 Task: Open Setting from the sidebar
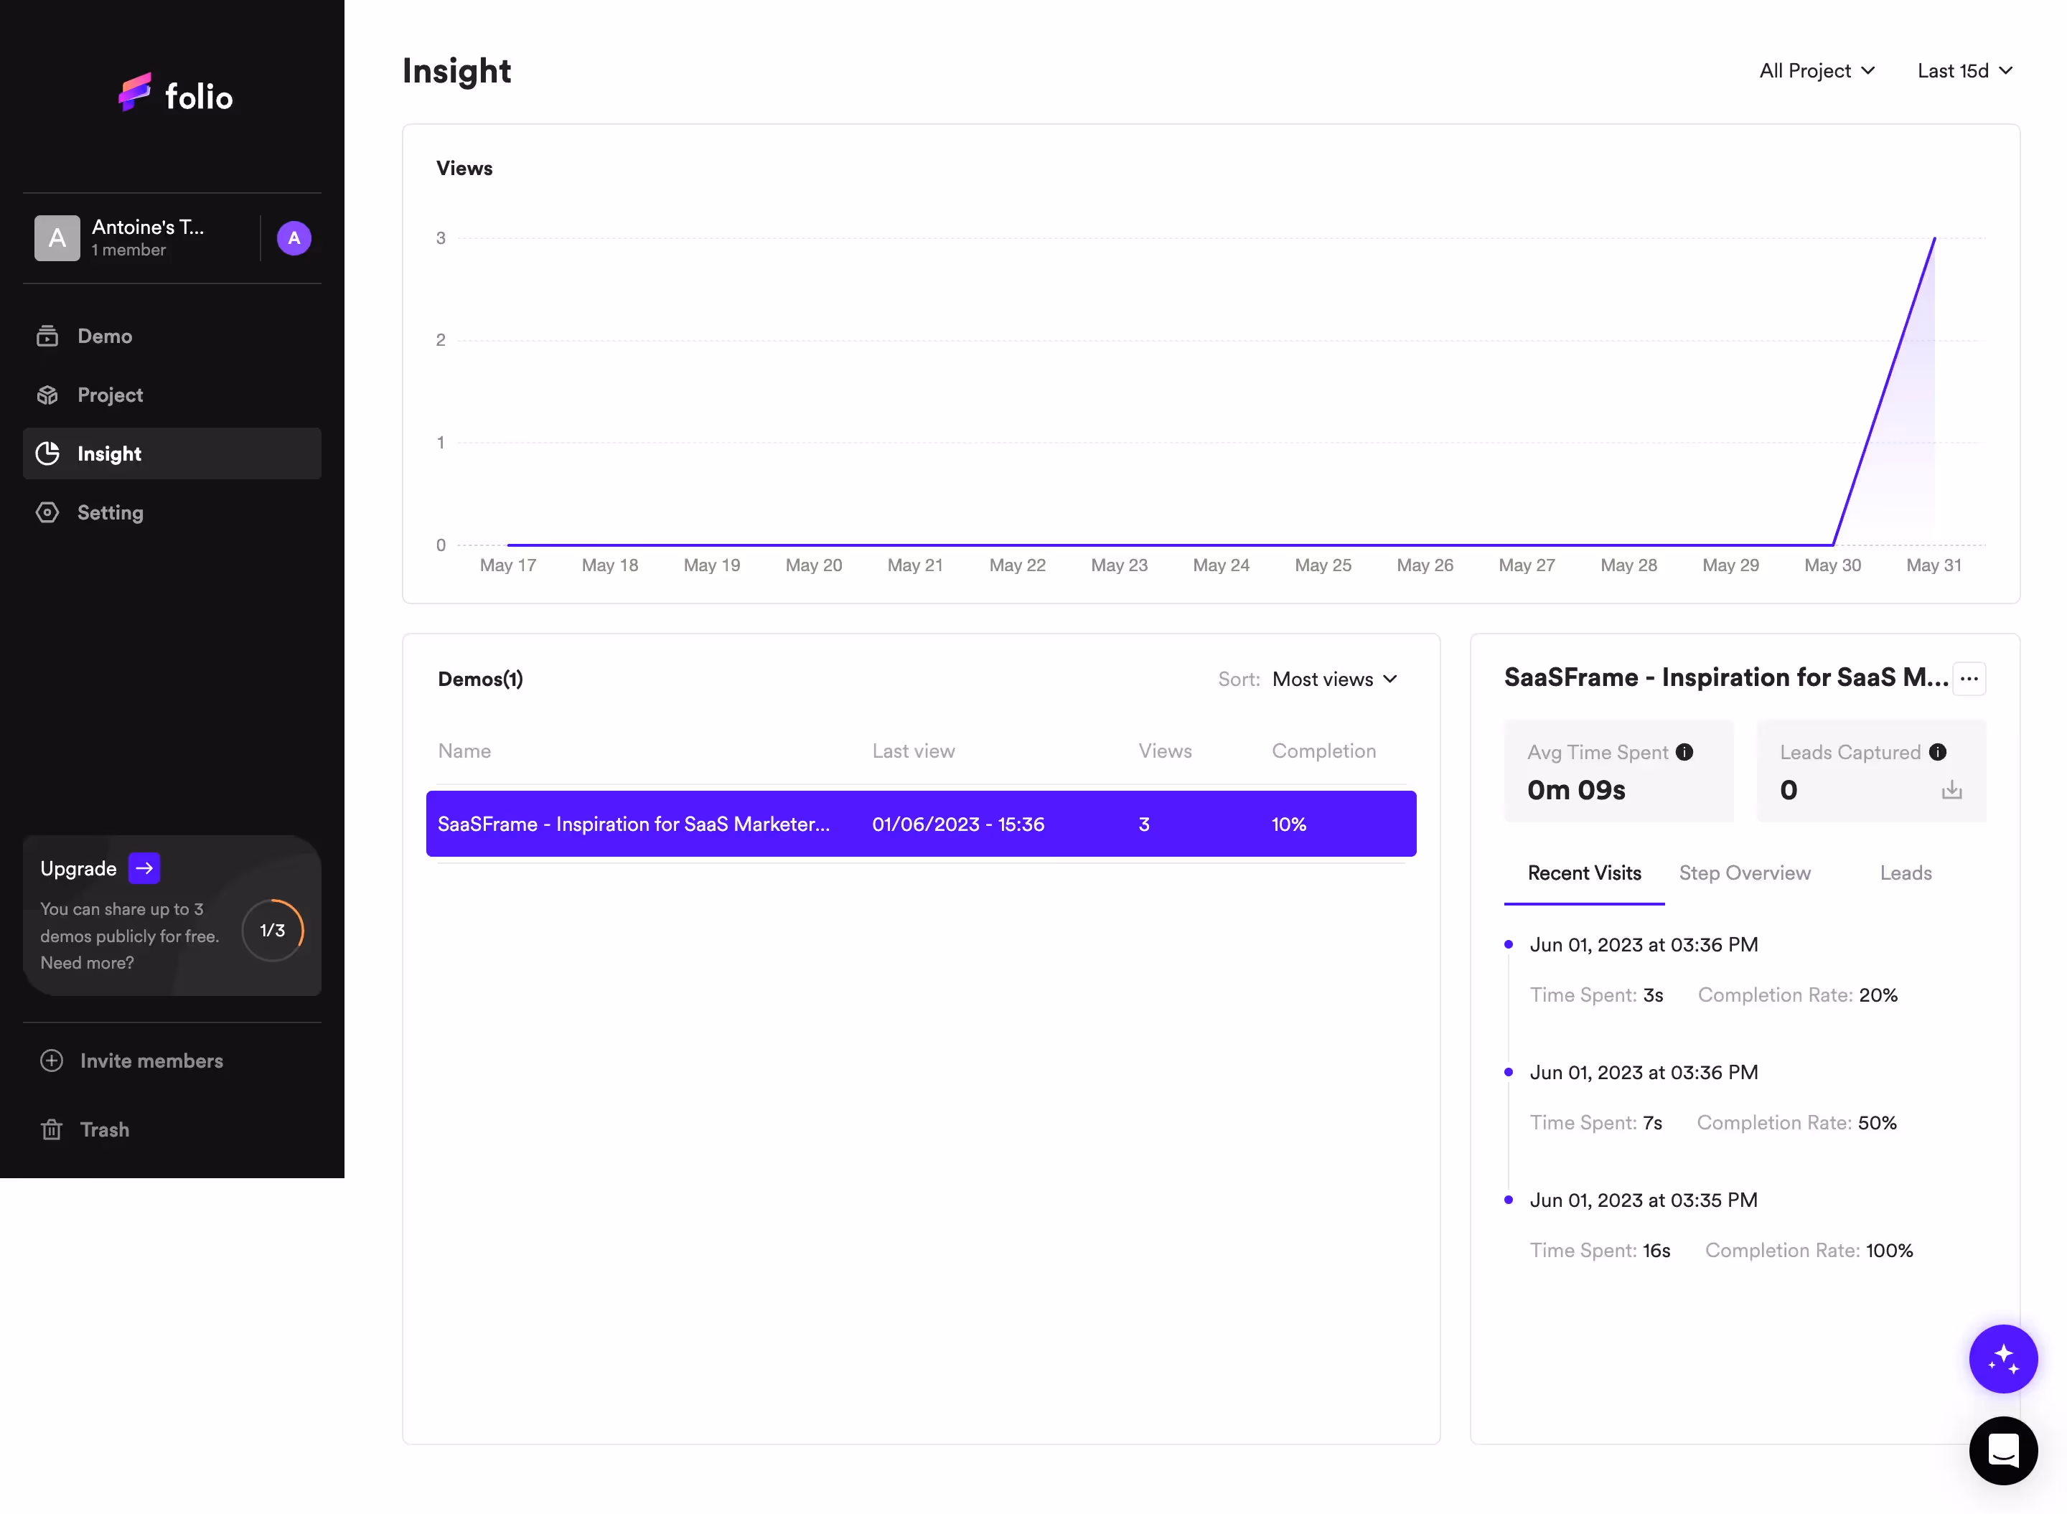tap(110, 512)
